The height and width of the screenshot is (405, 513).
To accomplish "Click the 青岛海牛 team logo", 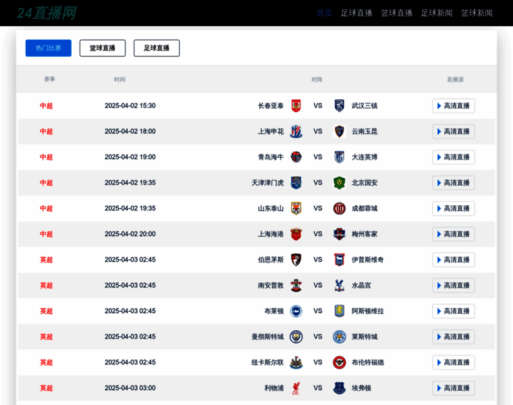I will pyautogui.click(x=296, y=157).
